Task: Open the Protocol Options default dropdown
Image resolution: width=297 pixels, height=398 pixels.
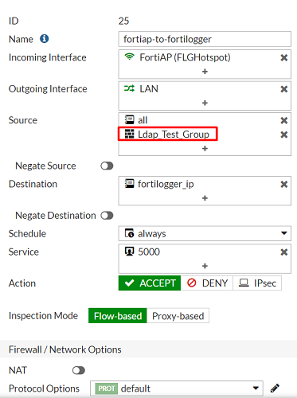Action: [x=177, y=388]
